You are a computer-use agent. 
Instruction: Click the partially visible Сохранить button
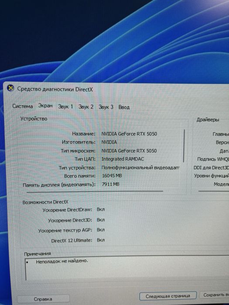214,295
